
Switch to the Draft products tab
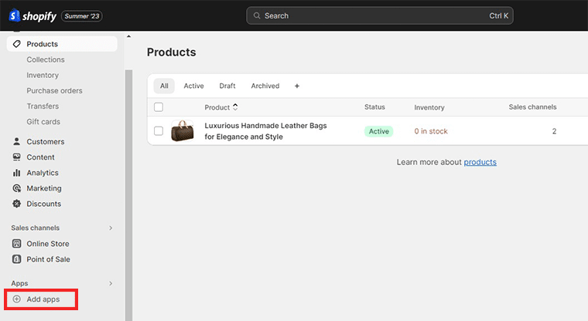227,86
